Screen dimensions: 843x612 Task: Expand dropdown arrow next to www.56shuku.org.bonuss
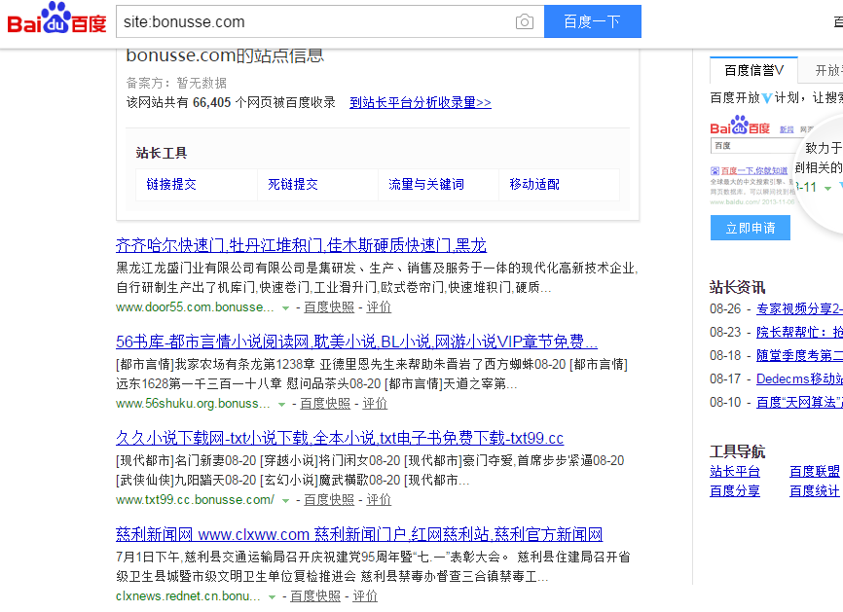(281, 404)
